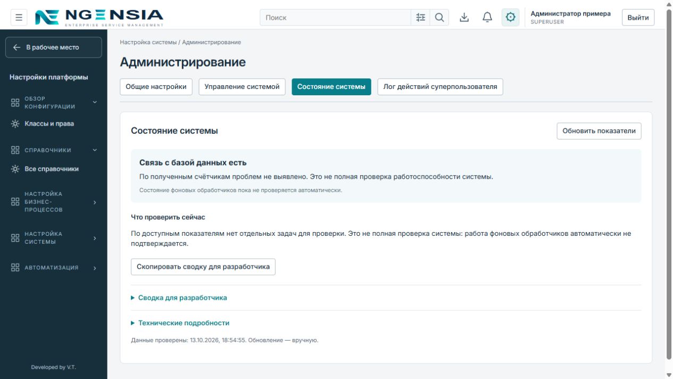Toggle the hamburger menu icon
Viewport: 673px width, 379px height.
coord(19,18)
